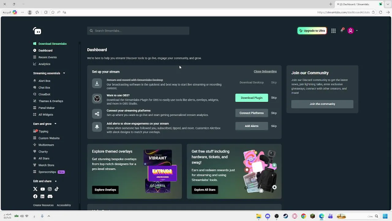The image size is (392, 221).
Task: Open Google Chrome from the taskbar
Action: pos(303,216)
